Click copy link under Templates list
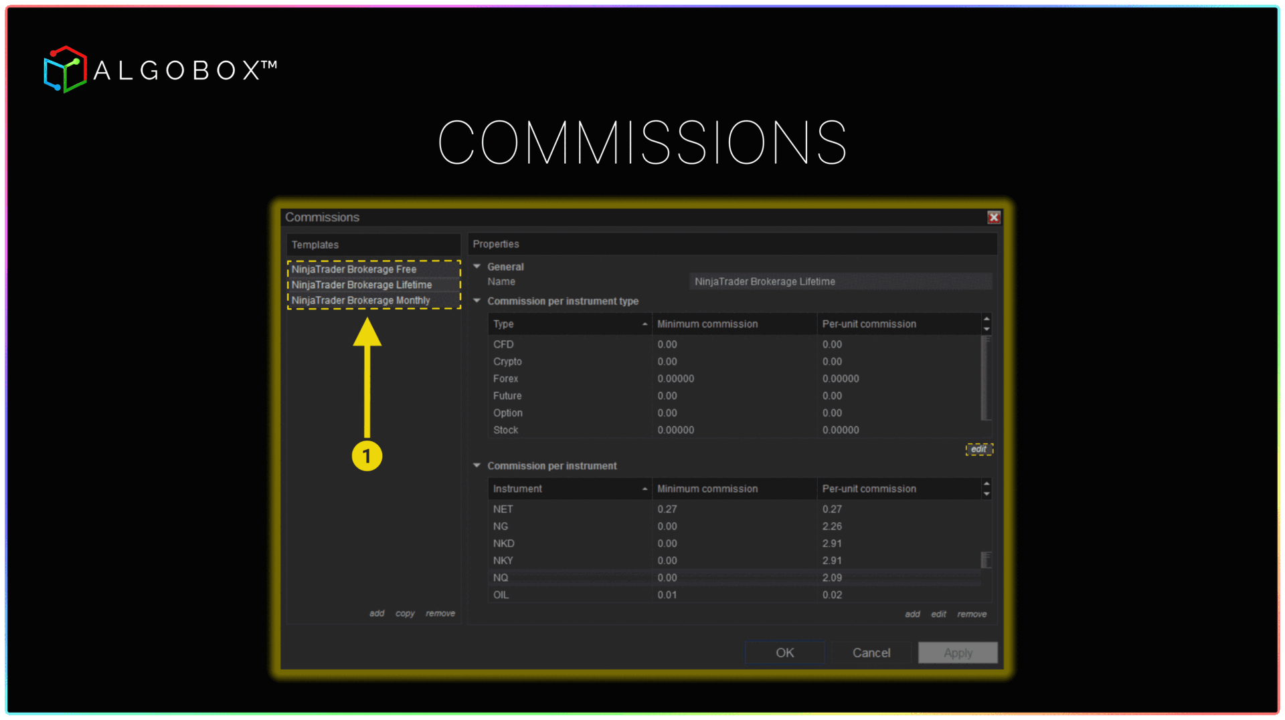The image size is (1285, 720). (x=405, y=613)
